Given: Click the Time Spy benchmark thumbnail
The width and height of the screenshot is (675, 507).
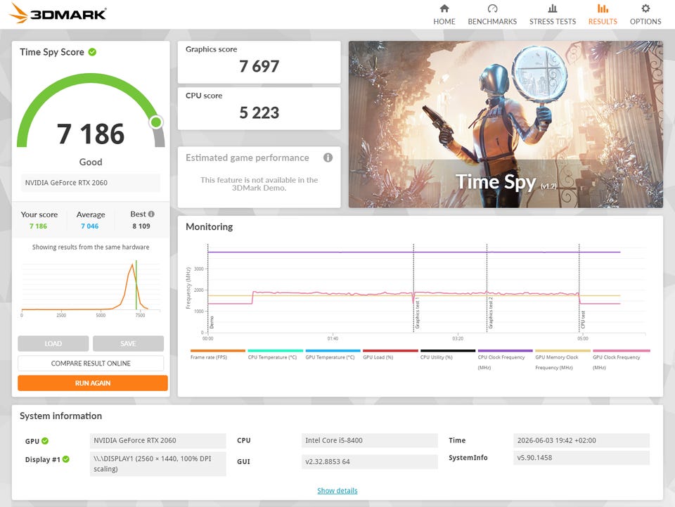Looking at the screenshot, I should click(x=506, y=124).
